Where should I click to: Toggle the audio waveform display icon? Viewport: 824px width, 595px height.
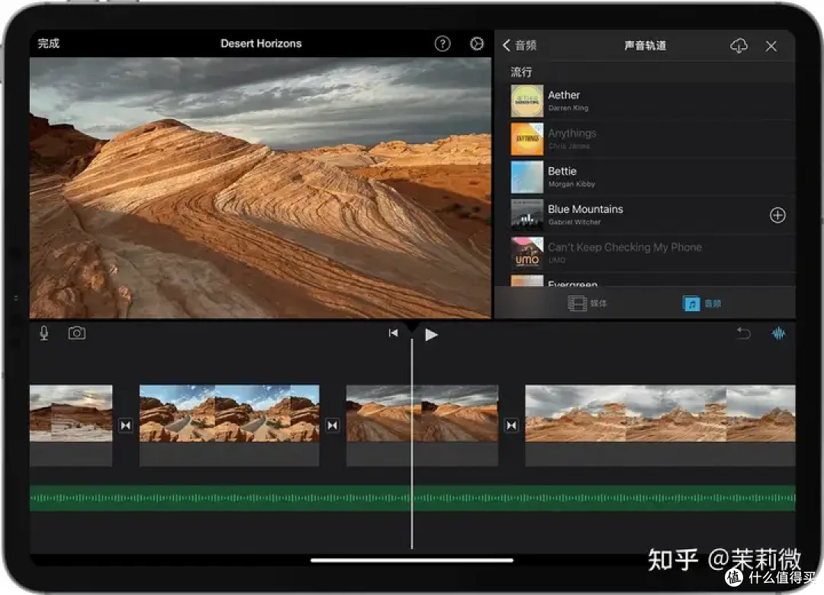coord(778,333)
